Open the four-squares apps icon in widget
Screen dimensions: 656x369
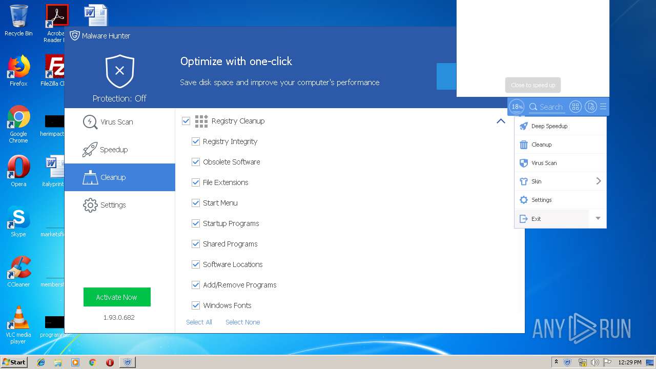pos(576,107)
